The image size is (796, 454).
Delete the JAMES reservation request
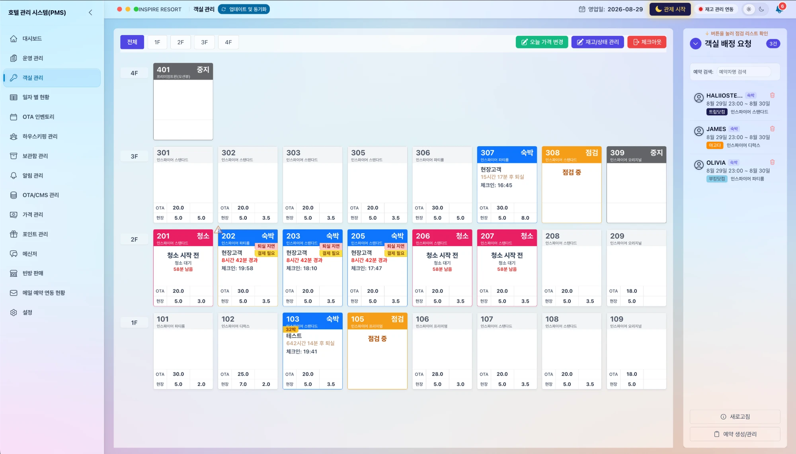772,129
